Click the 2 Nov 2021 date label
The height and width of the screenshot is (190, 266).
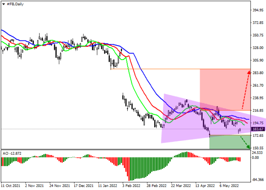pyautogui.click(x=34, y=186)
